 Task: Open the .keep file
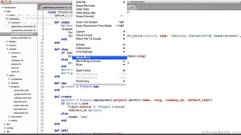14,57
